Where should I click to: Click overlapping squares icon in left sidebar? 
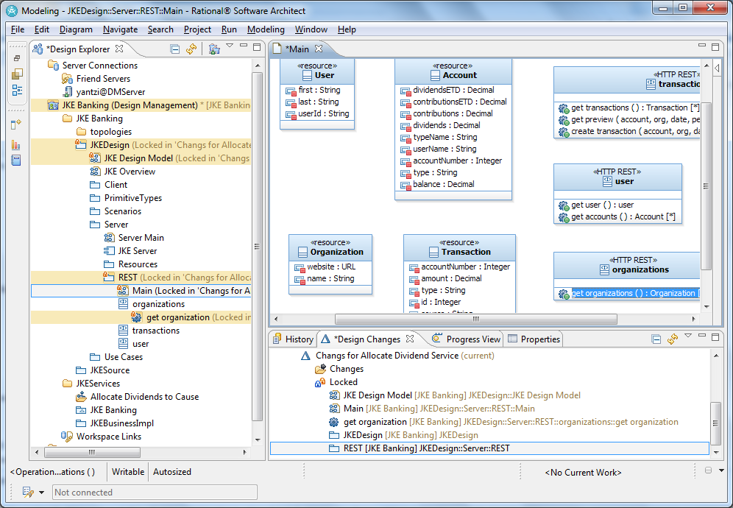(17, 74)
